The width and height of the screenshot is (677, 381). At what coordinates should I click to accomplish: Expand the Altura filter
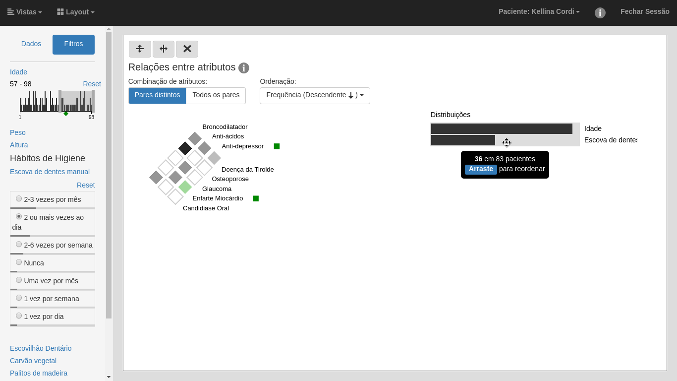pyautogui.click(x=19, y=145)
